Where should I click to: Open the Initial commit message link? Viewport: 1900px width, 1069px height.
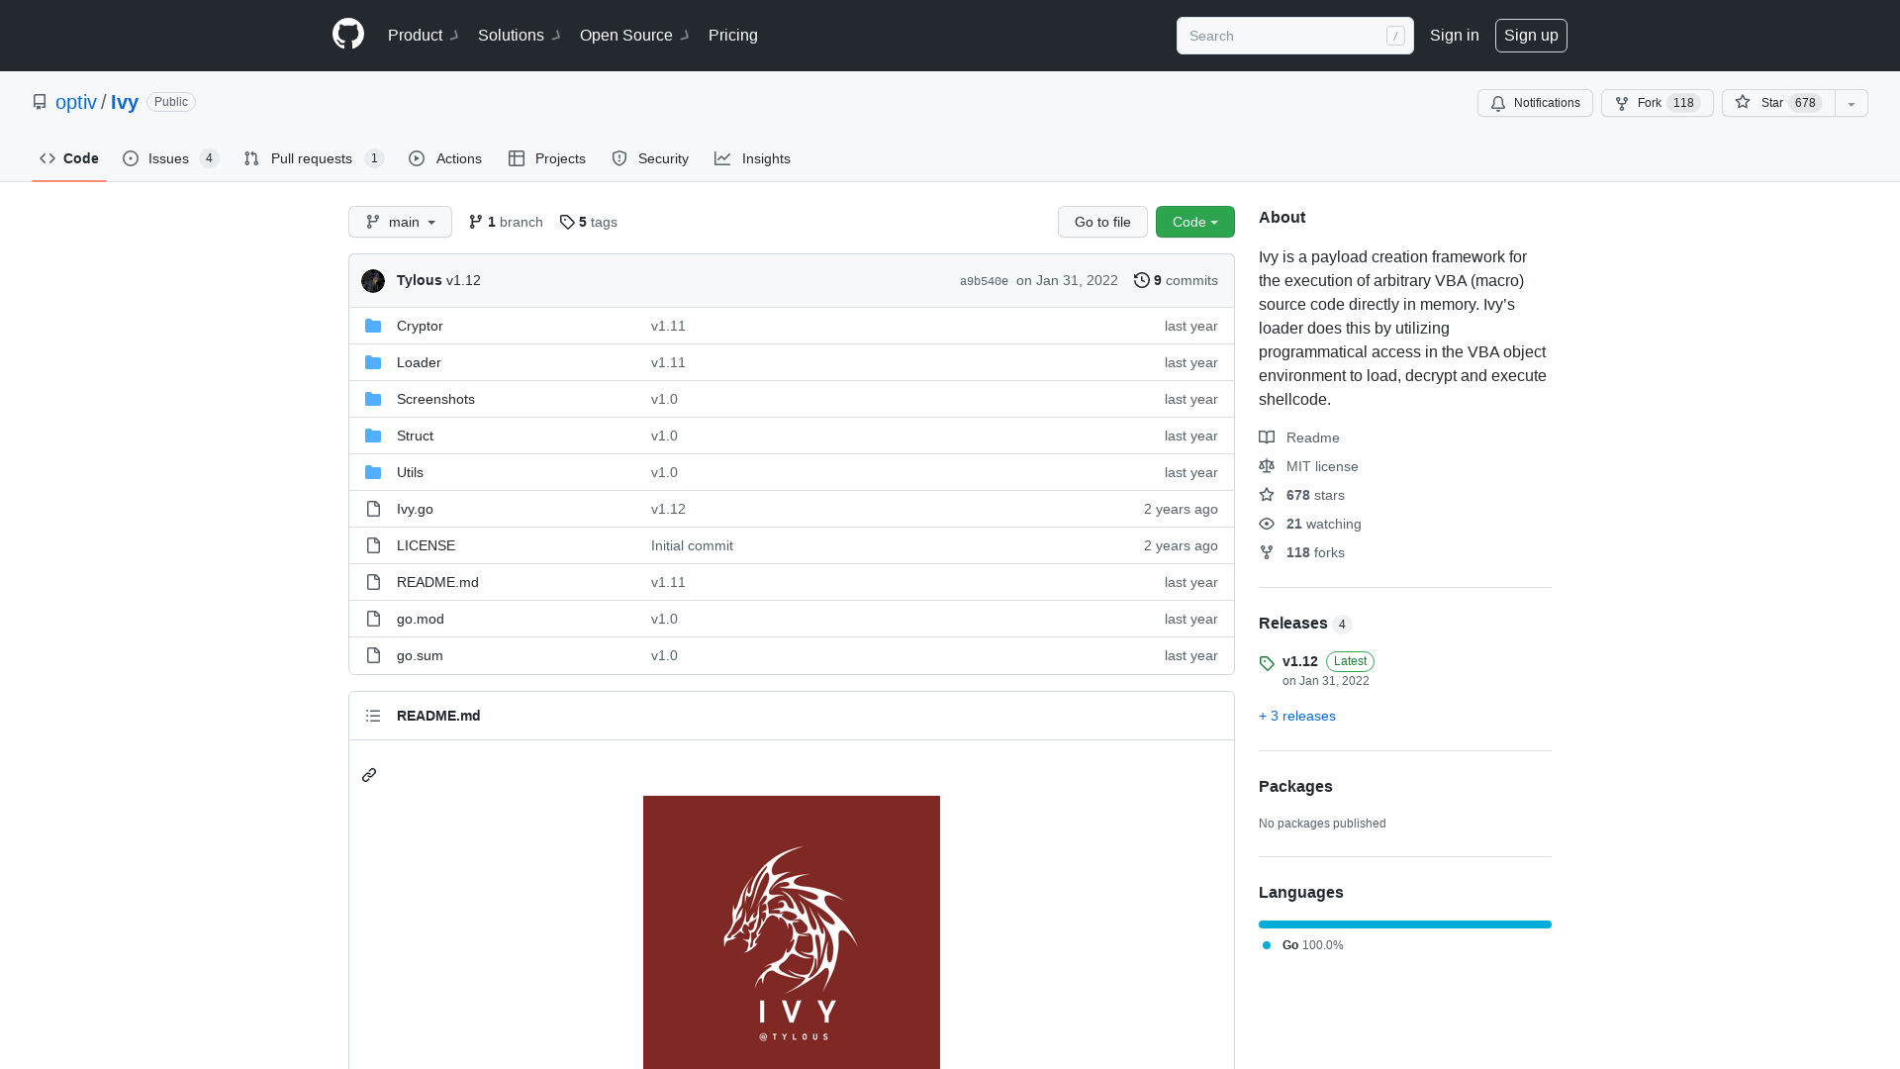[x=692, y=545]
